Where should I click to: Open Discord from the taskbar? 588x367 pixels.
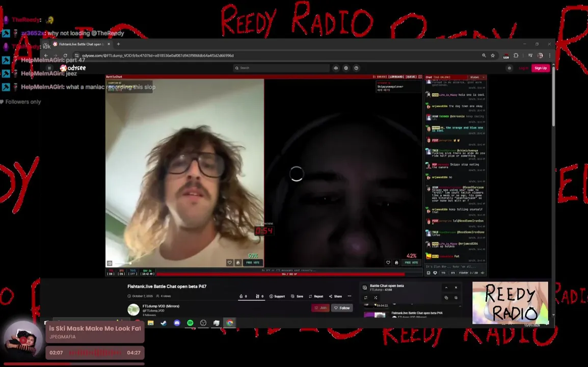[x=177, y=323]
